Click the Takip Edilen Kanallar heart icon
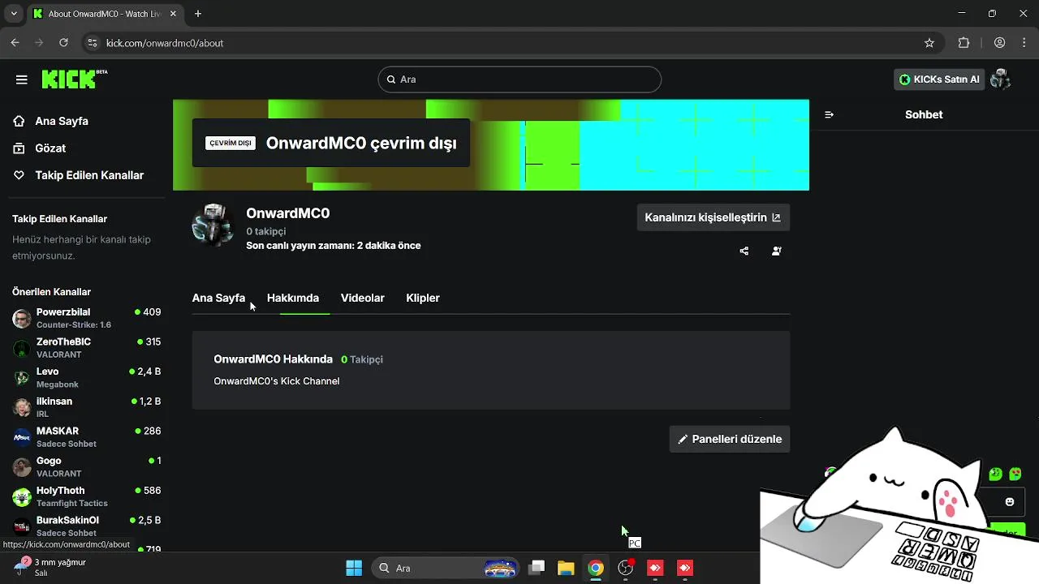Screen dimensions: 1039x584 point(19,175)
